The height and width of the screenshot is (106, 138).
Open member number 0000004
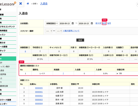pyautogui.click(x=39, y=104)
